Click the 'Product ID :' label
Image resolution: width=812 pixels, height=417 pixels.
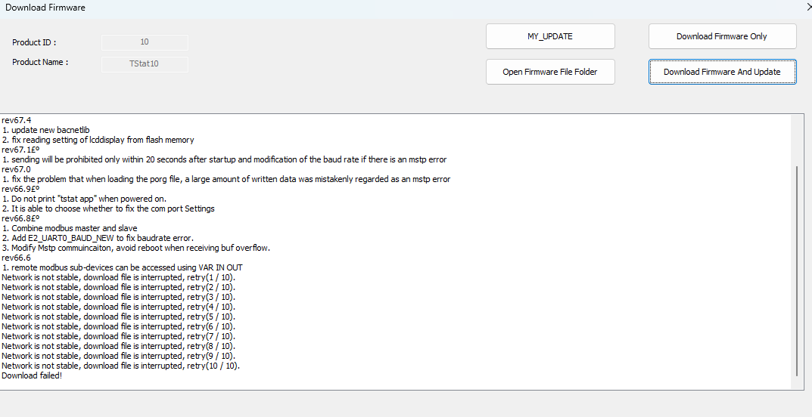(x=34, y=42)
